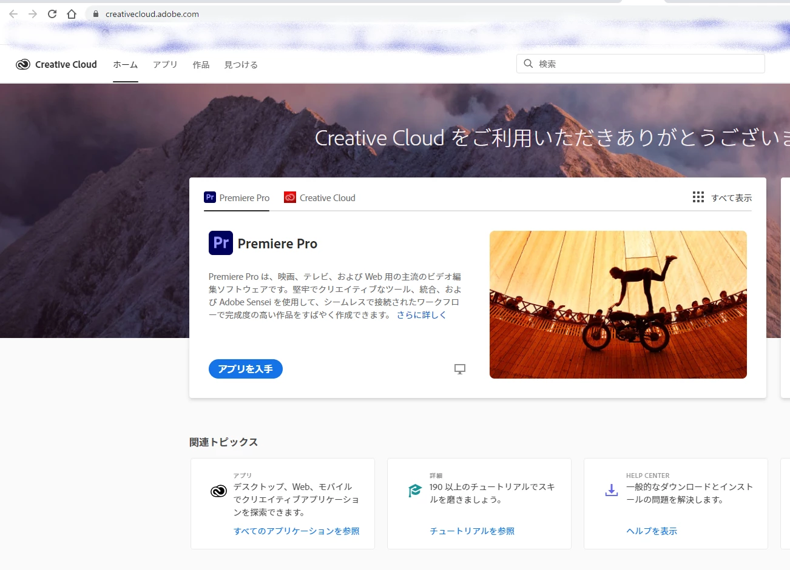Open すべてのアプリケーションを参照 link
This screenshot has height=570, width=790.
(x=297, y=531)
